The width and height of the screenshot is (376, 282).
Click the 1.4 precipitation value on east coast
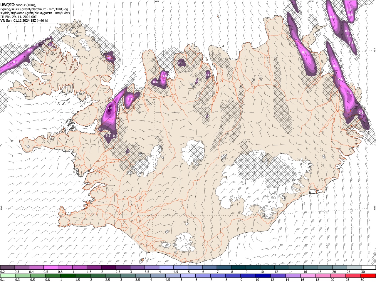click(349, 93)
